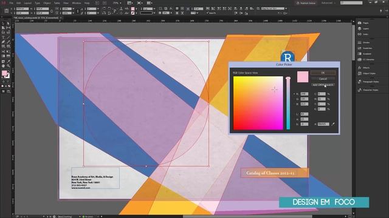Select the Page tool
389x218 pixels.
[3, 28]
